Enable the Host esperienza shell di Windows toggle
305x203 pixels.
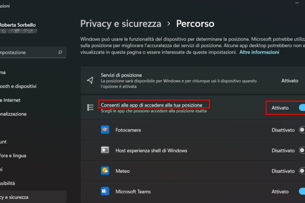(x=301, y=150)
